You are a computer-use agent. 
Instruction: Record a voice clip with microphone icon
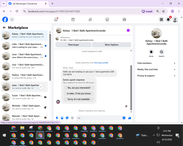point(57,118)
